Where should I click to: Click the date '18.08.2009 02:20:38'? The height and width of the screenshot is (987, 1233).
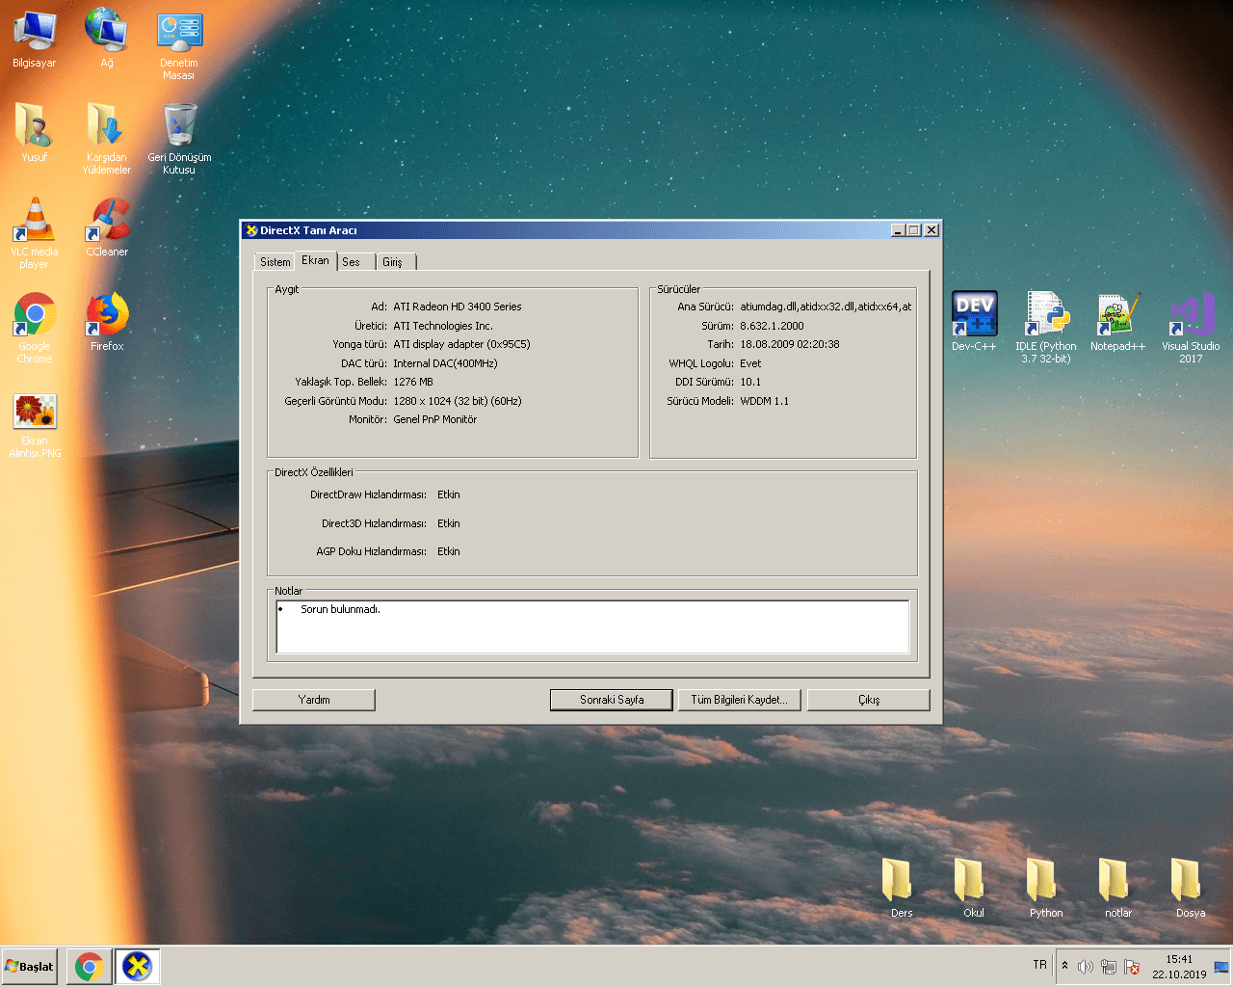[x=790, y=344]
